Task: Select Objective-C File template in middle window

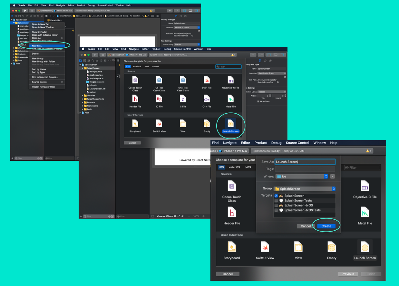Action: [230, 82]
